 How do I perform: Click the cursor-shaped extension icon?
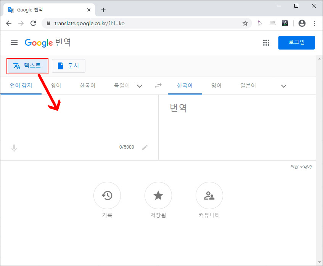tap(260, 23)
